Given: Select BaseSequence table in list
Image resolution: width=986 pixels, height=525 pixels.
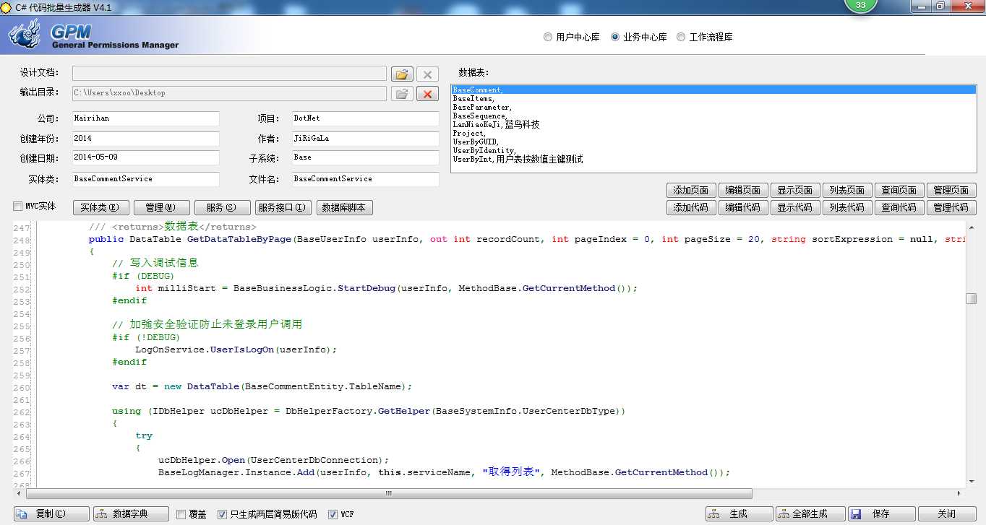Looking at the screenshot, I should click(713, 116).
